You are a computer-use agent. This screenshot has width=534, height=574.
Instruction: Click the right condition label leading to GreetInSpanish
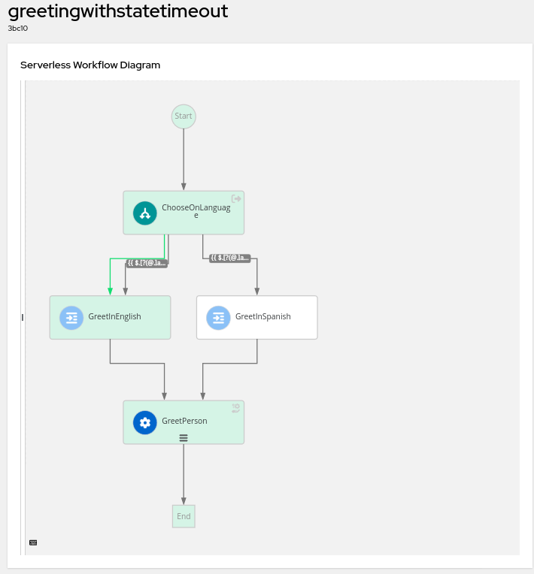(229, 258)
